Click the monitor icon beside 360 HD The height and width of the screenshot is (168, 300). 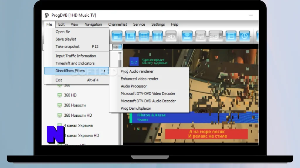[x=60, y=95]
